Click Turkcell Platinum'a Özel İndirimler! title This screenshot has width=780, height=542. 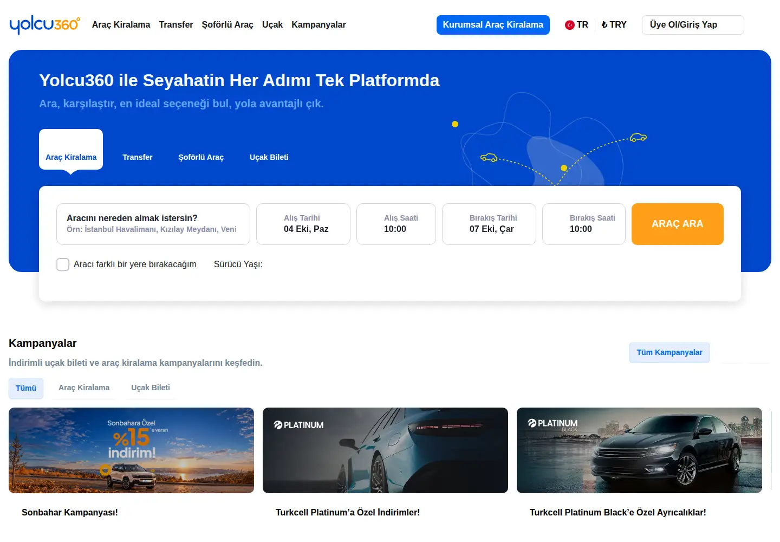[348, 512]
